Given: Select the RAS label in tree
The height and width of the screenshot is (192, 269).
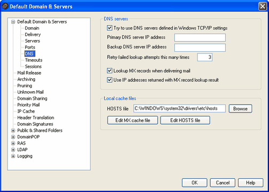Looking at the screenshot, I should [x=21, y=143].
